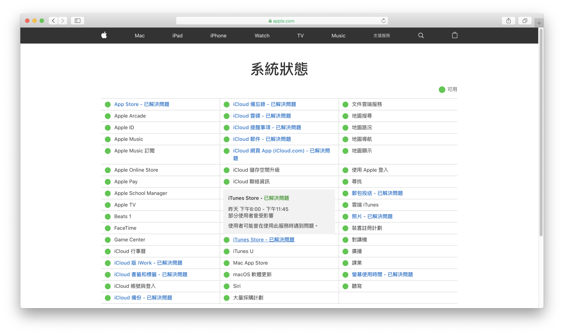Open App Store - 已解決問題 link
This screenshot has width=564, height=335.
tap(142, 104)
